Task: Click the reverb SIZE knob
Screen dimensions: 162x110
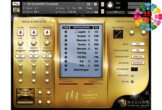Action: point(48,102)
